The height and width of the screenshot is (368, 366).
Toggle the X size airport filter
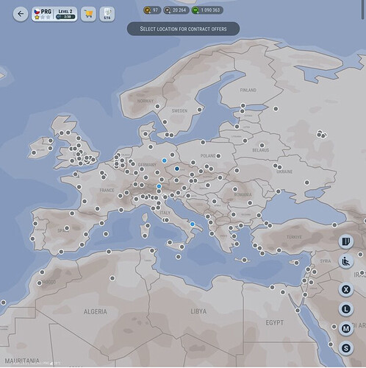tap(346, 289)
